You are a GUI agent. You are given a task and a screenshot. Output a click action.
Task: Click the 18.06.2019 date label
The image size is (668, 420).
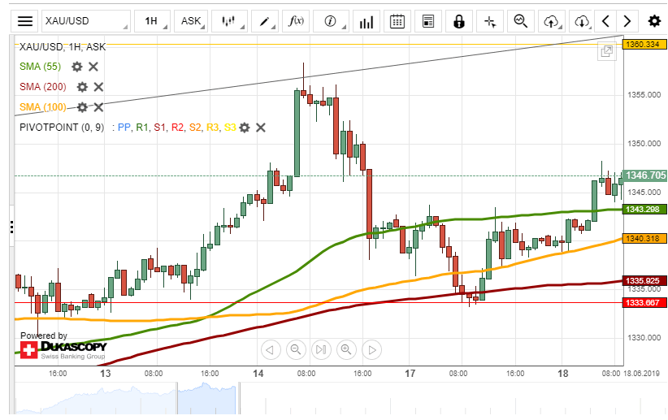point(641,374)
